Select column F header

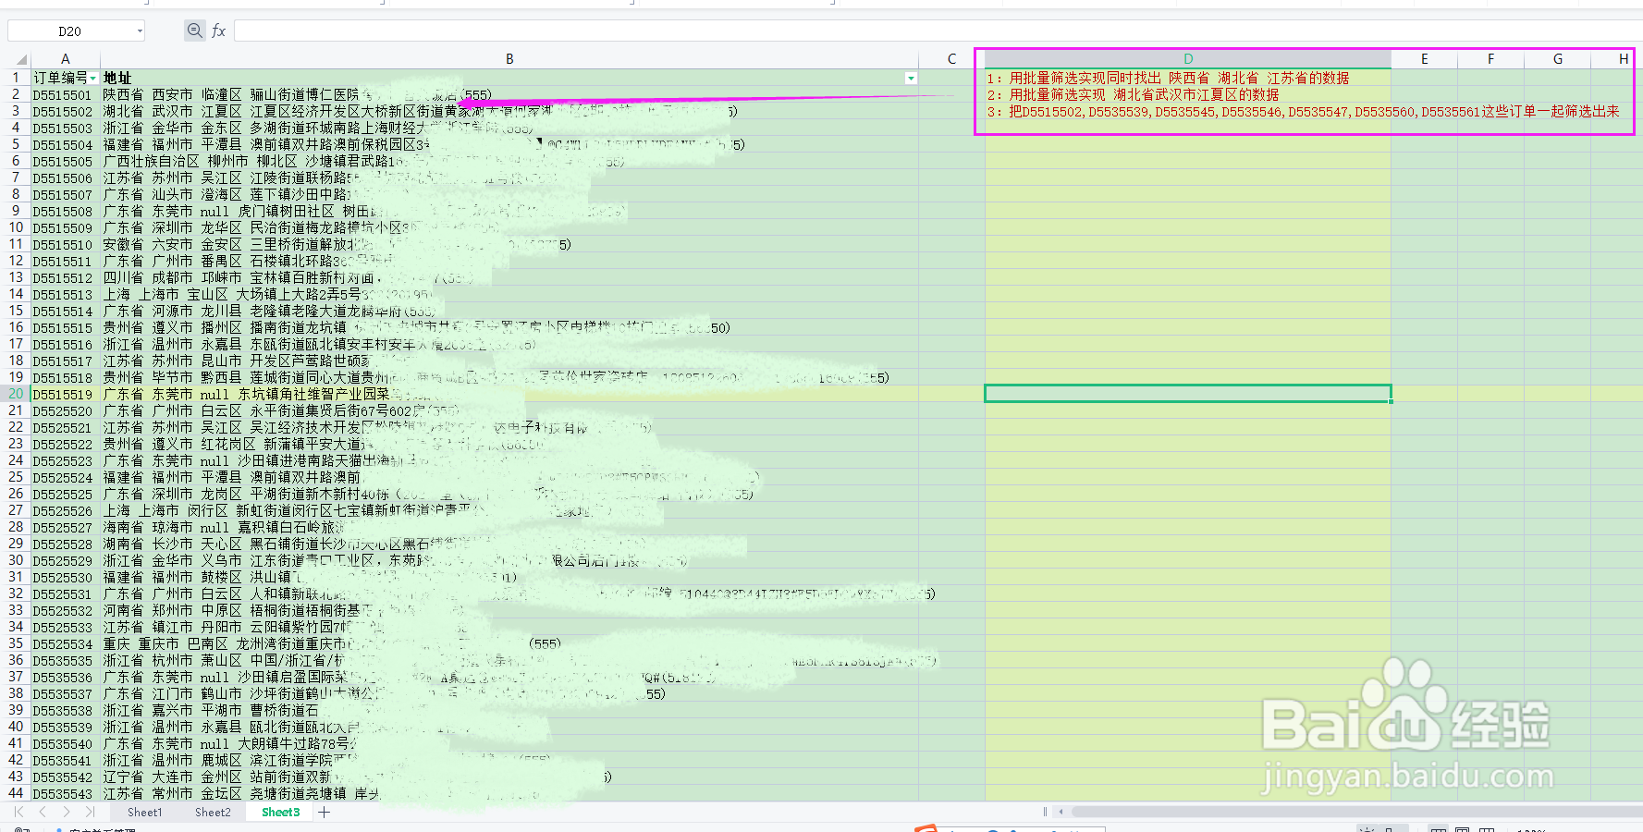[1491, 59]
